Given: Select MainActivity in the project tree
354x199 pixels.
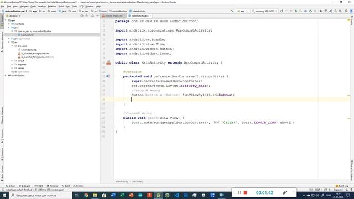Looking at the screenshot, I should pyautogui.click(x=27, y=35).
